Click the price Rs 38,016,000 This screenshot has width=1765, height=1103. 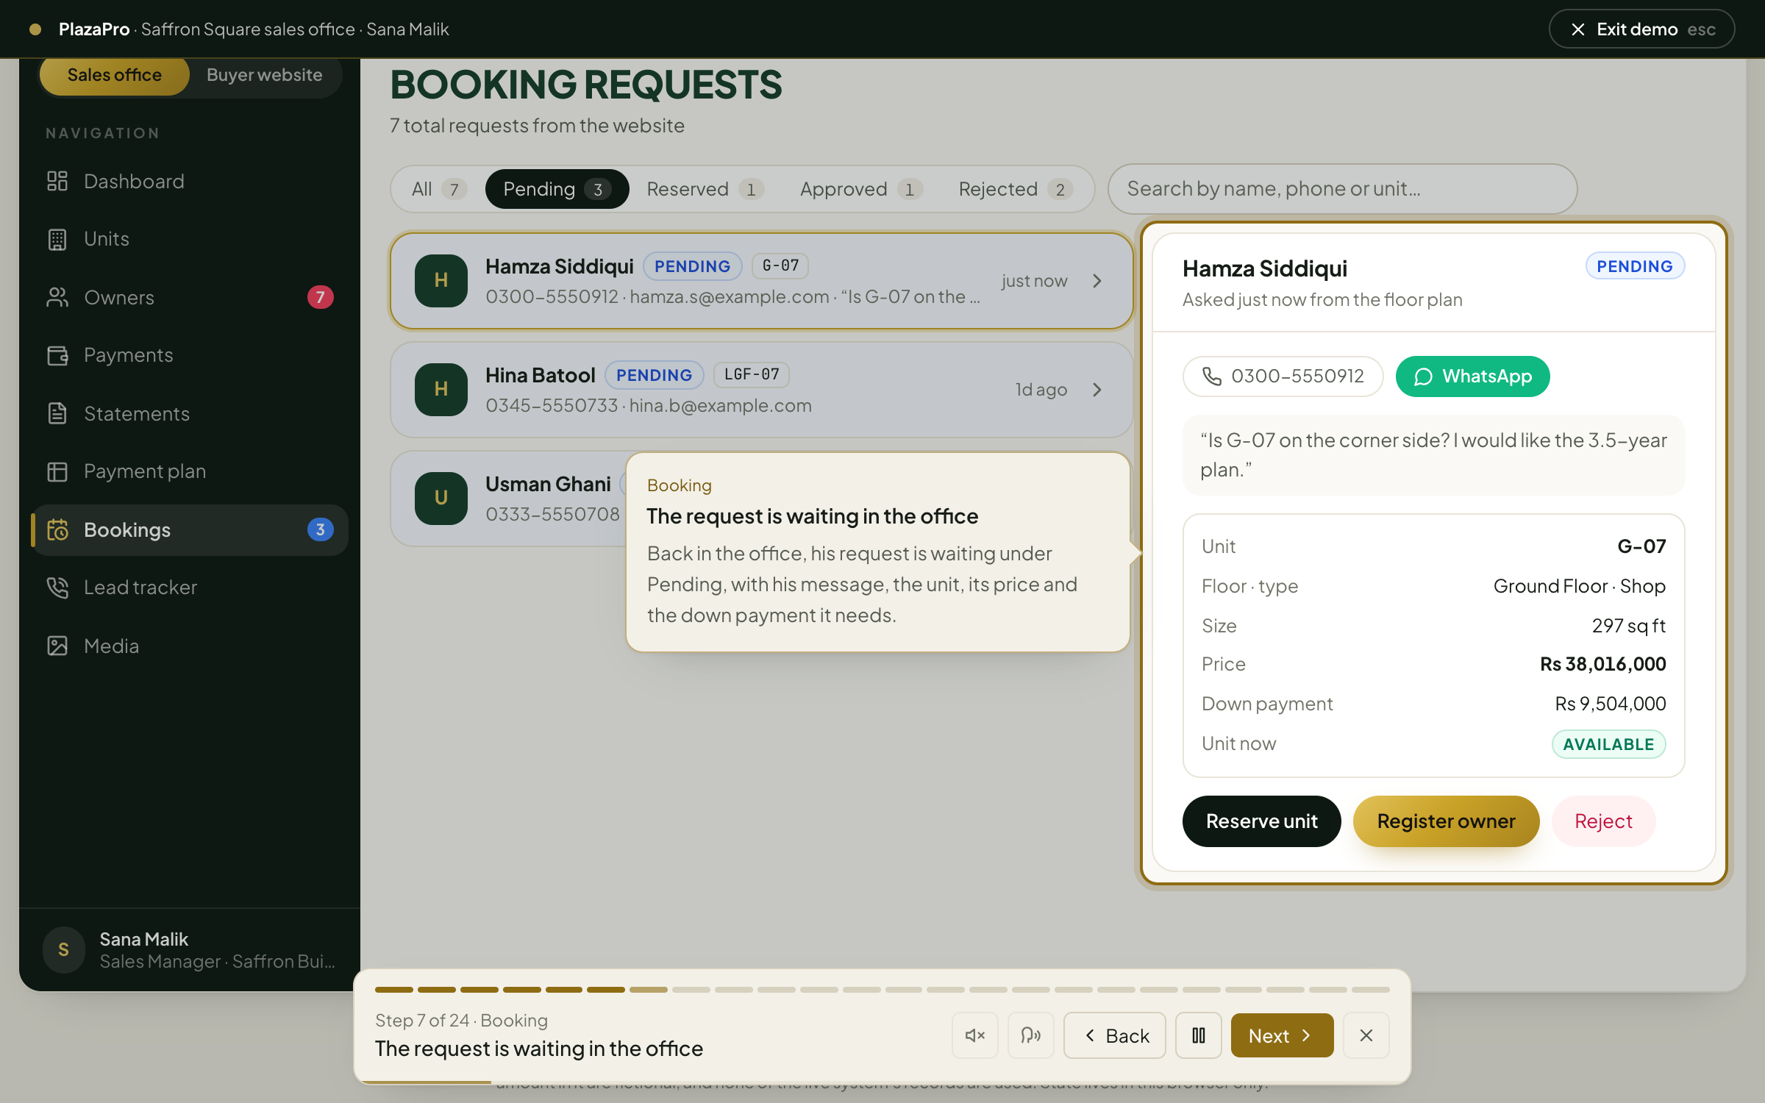point(1603,664)
